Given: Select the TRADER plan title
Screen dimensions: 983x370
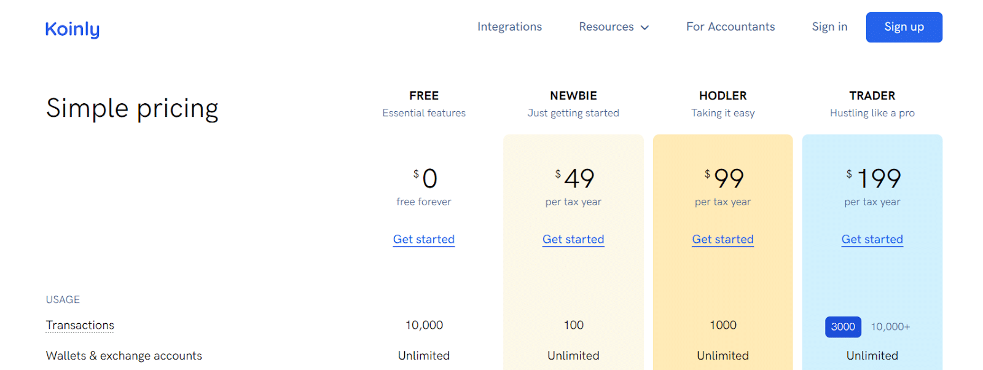Looking at the screenshot, I should 872,96.
